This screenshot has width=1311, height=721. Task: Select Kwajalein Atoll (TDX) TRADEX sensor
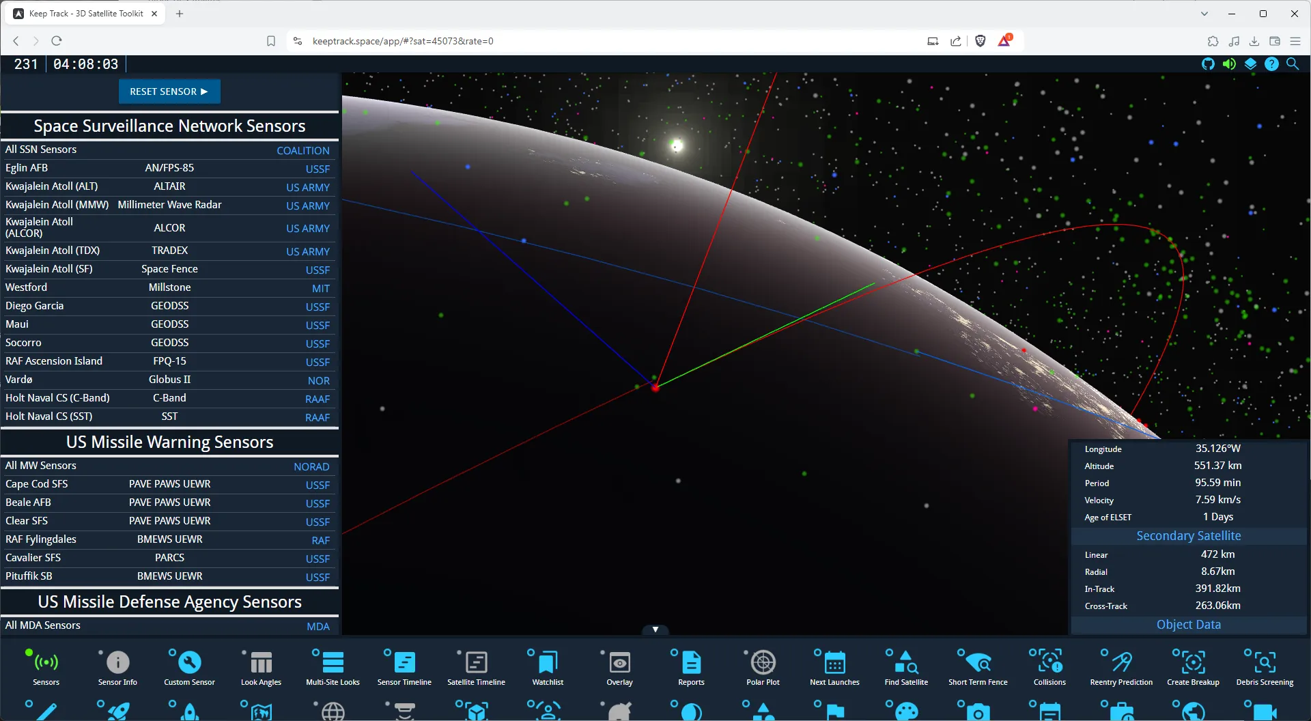tap(168, 251)
